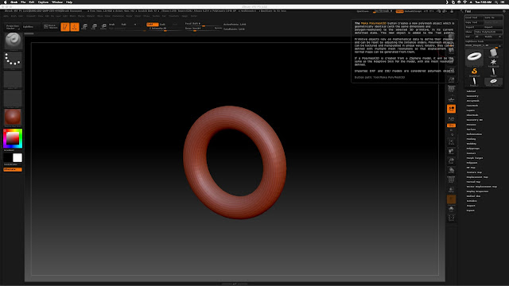
Task: Open the red wax material sphere selector
Action: 13,118
